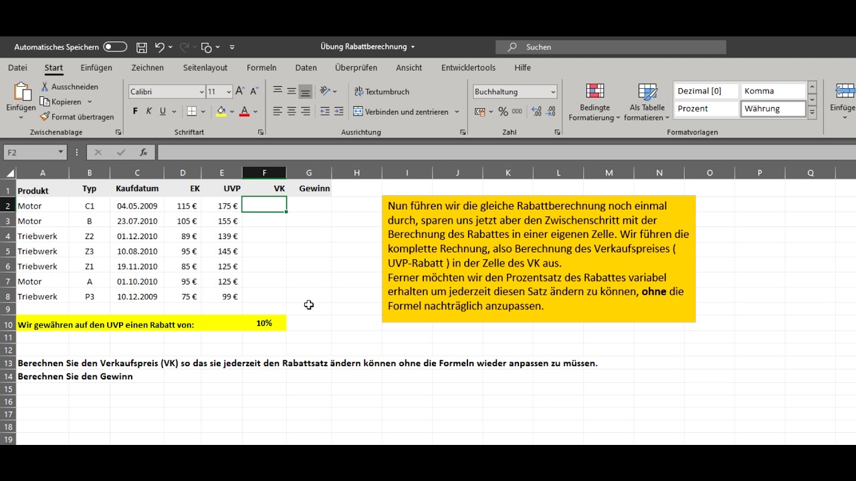Remove a decimal place
Viewport: 856px width, 481px height.
pyautogui.click(x=550, y=112)
